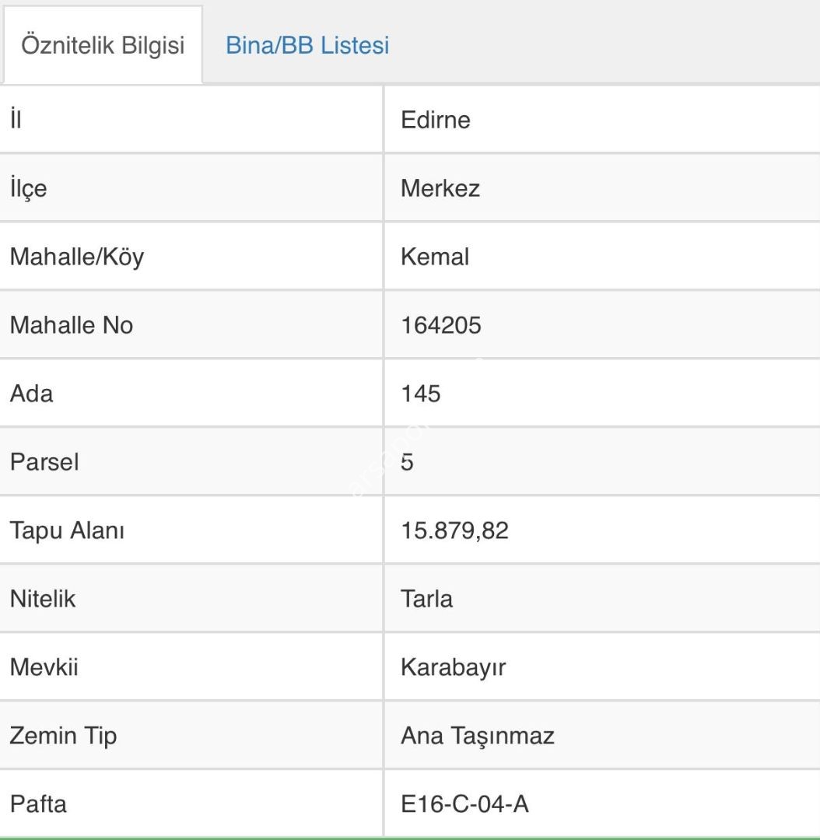Select the Nitelik row label
The width and height of the screenshot is (820, 840).
click(x=43, y=599)
